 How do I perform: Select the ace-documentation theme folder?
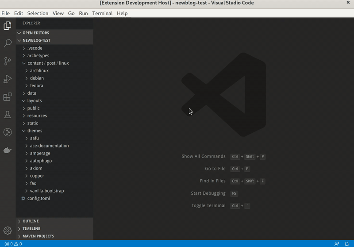coord(54,146)
